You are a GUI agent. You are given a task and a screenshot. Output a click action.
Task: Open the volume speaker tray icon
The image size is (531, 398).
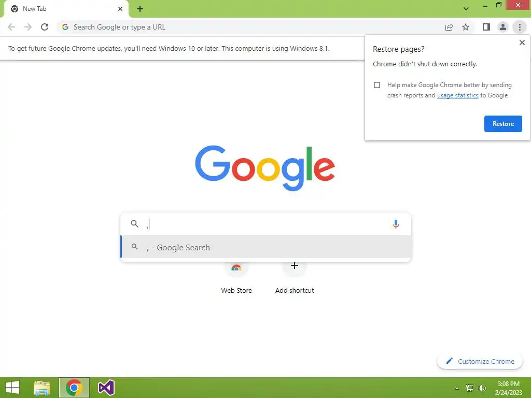click(482, 388)
